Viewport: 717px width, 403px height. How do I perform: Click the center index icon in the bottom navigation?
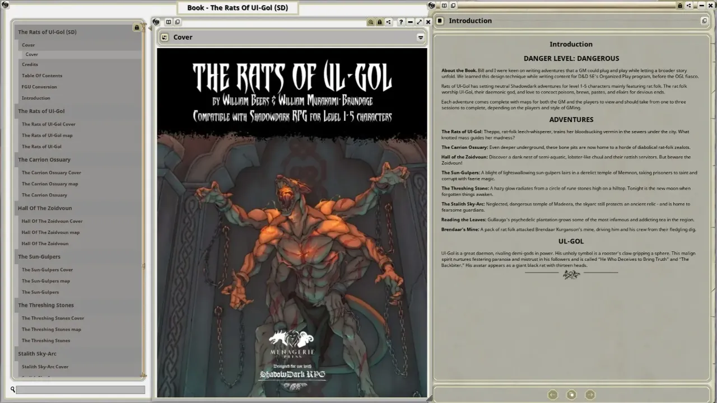(571, 395)
